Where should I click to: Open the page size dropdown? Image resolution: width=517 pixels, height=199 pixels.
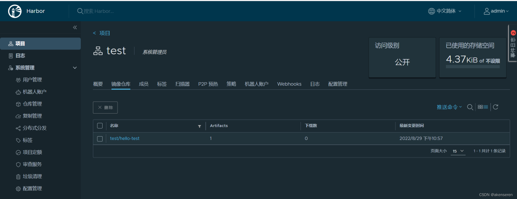click(458, 151)
